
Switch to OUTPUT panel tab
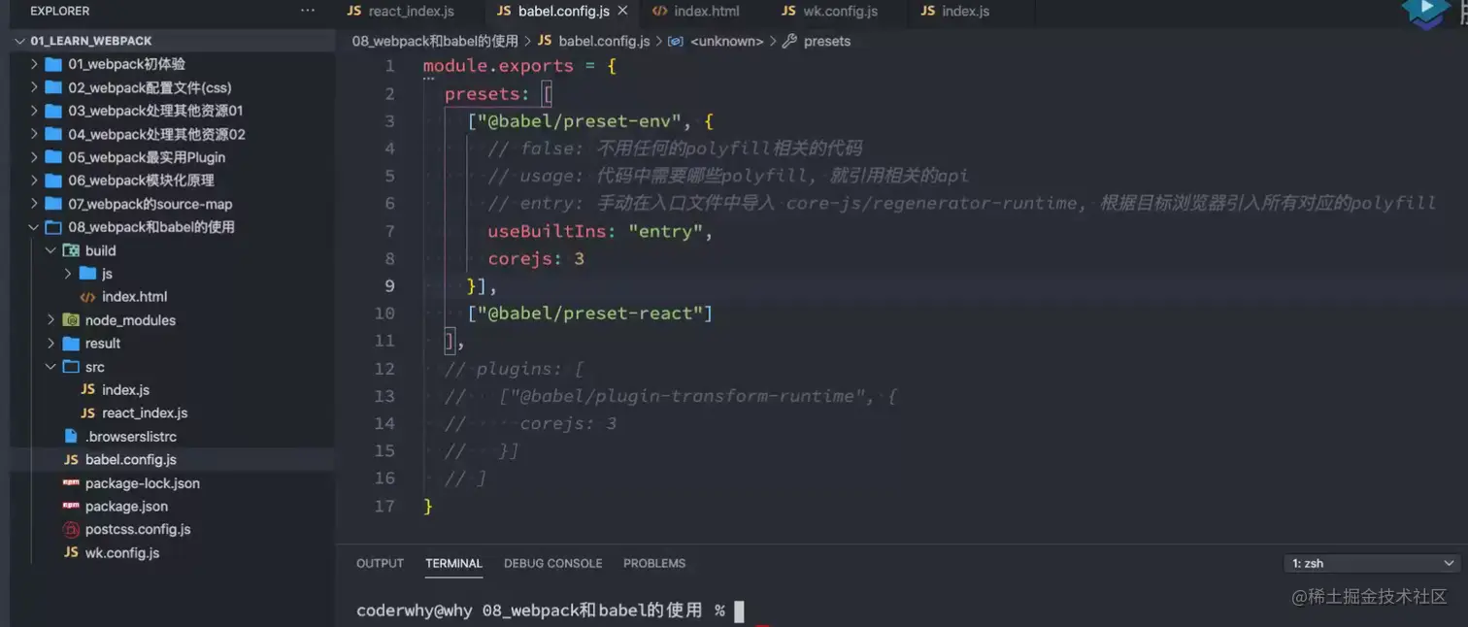click(x=380, y=563)
